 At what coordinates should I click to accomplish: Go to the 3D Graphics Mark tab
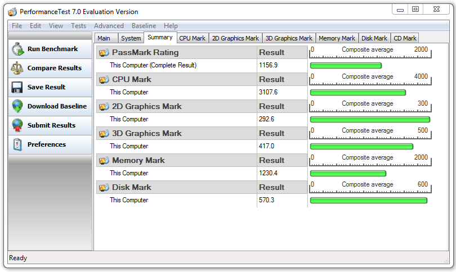289,38
